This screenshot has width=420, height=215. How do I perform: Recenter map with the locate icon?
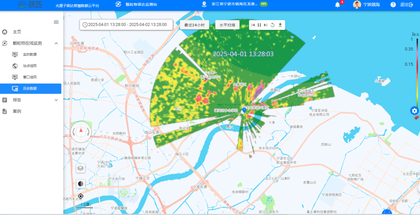80,196
